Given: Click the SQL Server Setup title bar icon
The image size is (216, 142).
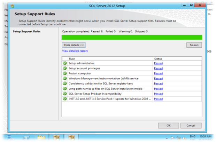Looking at the screenshot, I should pos(13,6).
